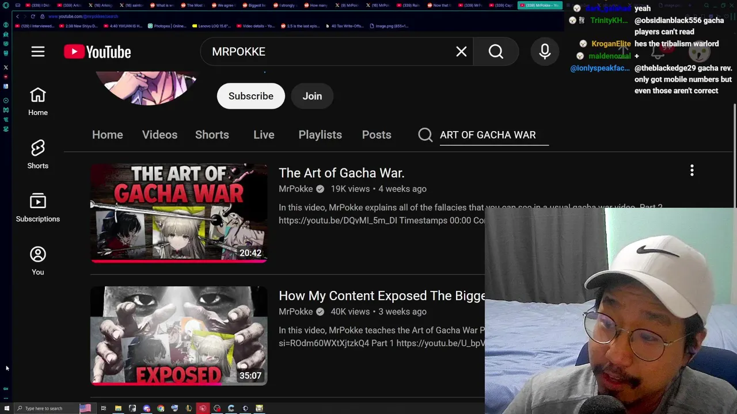The height and width of the screenshot is (414, 737).
Task: Switch to the Videos tab
Action: (159, 135)
